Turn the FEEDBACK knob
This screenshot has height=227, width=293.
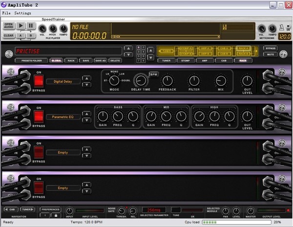pyautogui.click(x=167, y=81)
